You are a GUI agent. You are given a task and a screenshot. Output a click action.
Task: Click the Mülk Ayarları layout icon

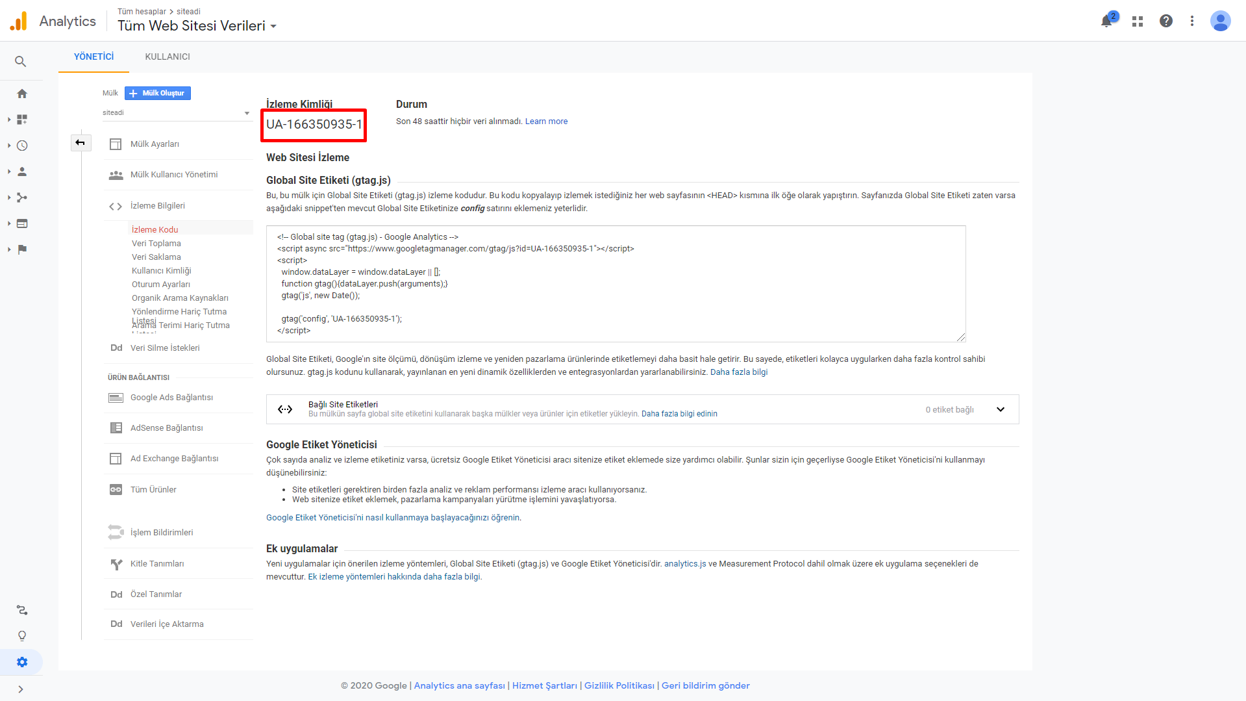(116, 144)
